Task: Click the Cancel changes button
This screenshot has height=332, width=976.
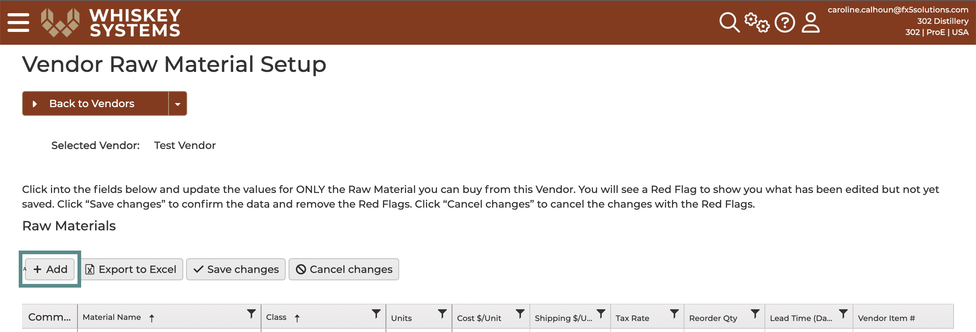Action: click(344, 269)
